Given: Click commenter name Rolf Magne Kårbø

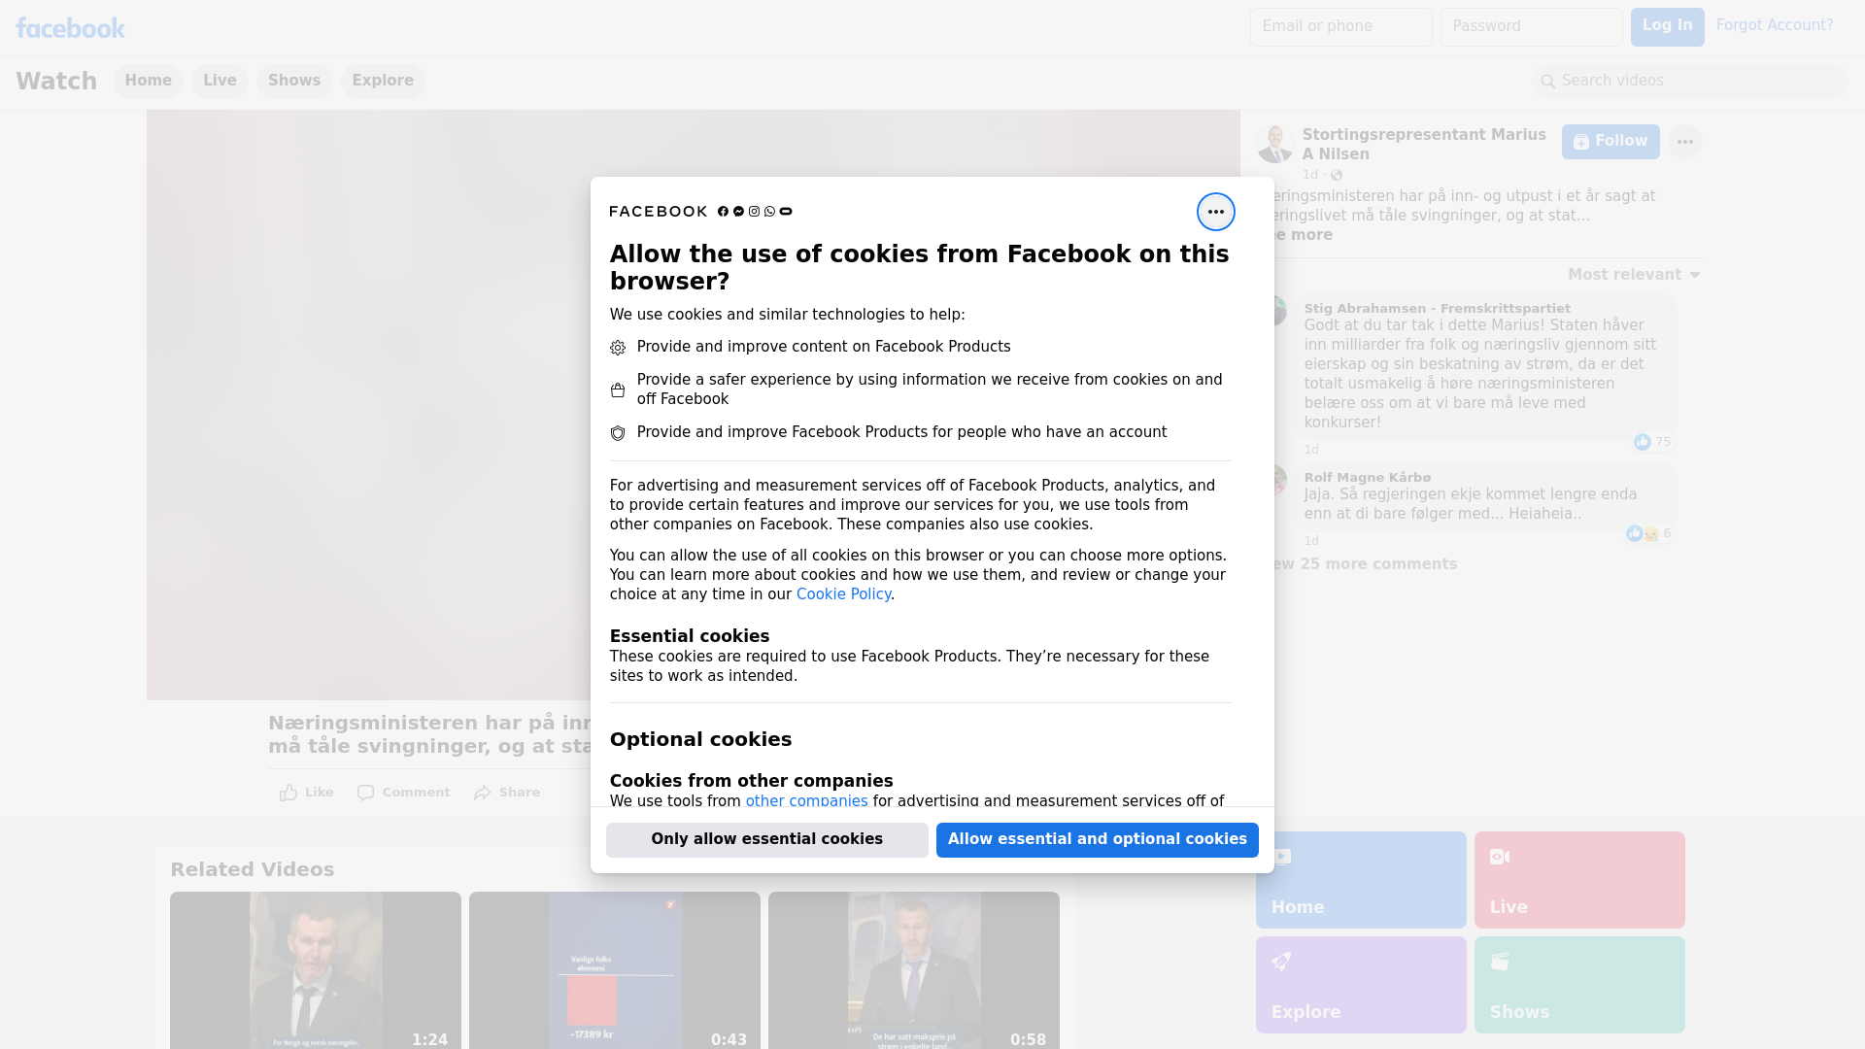Looking at the screenshot, I should coord(1367,478).
